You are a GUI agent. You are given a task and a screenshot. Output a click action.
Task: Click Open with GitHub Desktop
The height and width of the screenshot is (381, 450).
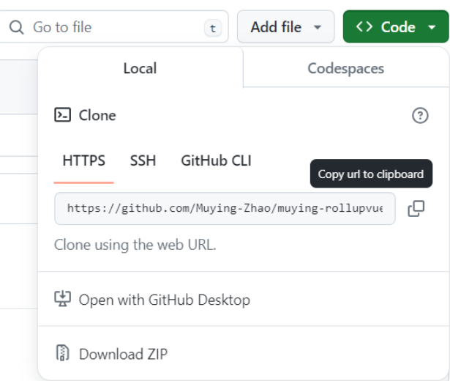point(164,300)
